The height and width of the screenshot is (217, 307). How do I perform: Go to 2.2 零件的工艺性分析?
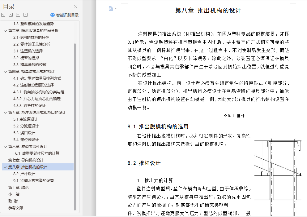point(32,44)
